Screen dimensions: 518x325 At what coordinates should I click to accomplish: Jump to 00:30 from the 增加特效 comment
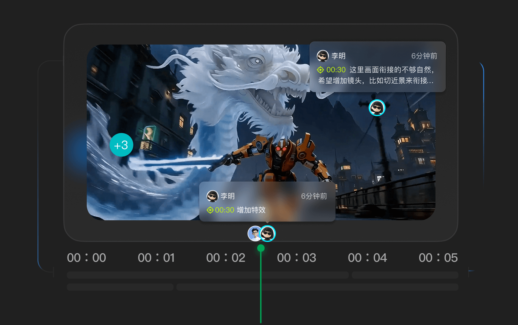[225, 210]
